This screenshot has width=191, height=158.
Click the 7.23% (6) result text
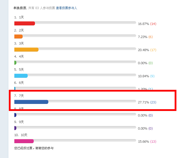145,37
